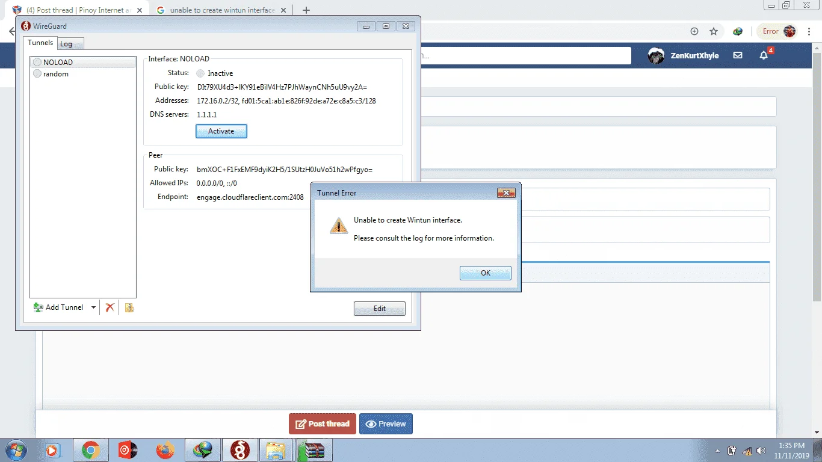This screenshot has width=822, height=462.
Task: Close the Tunnel Error dialog
Action: (506, 193)
